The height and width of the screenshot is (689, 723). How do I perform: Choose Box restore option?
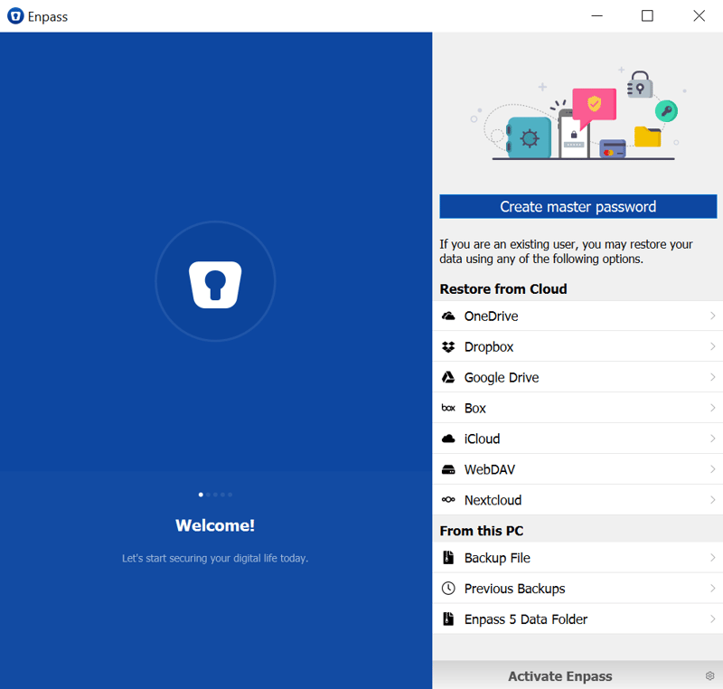577,408
